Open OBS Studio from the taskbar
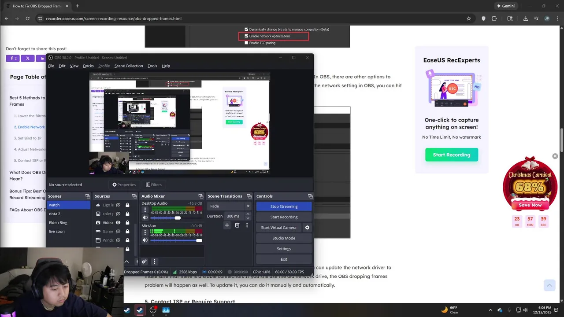Viewport: 564px width, 317px height. tap(153, 310)
